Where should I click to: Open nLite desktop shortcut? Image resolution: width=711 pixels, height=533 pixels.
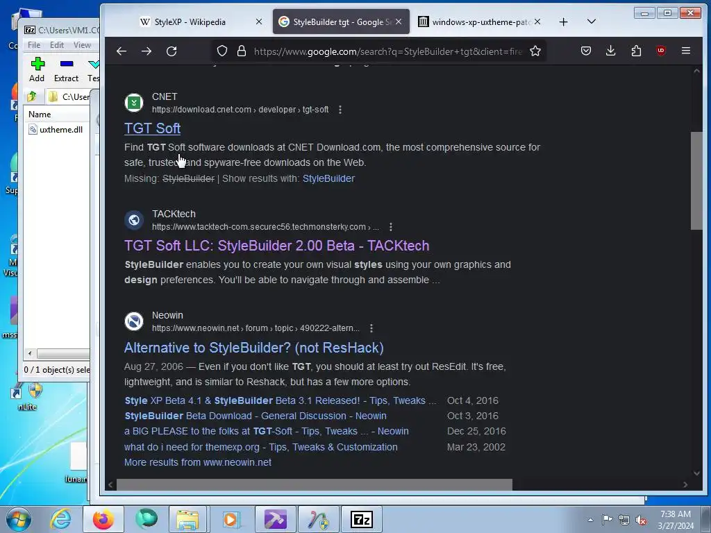tap(27, 396)
